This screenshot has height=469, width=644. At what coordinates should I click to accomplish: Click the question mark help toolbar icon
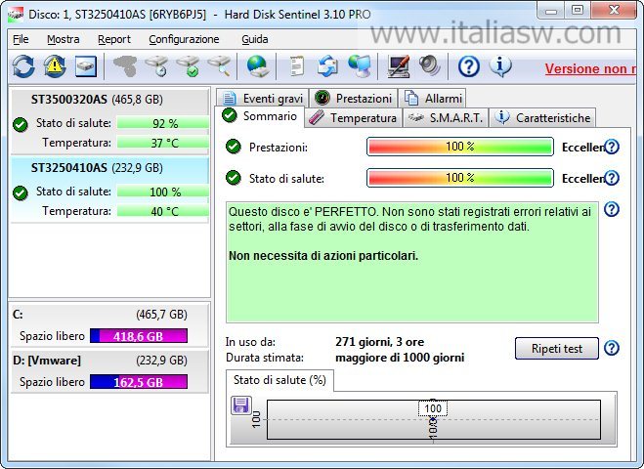469,66
